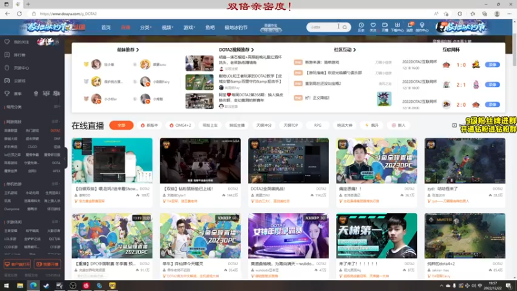517x291 pixels.
Task: Click 录像 button for 1:0 match
Action: (492, 65)
